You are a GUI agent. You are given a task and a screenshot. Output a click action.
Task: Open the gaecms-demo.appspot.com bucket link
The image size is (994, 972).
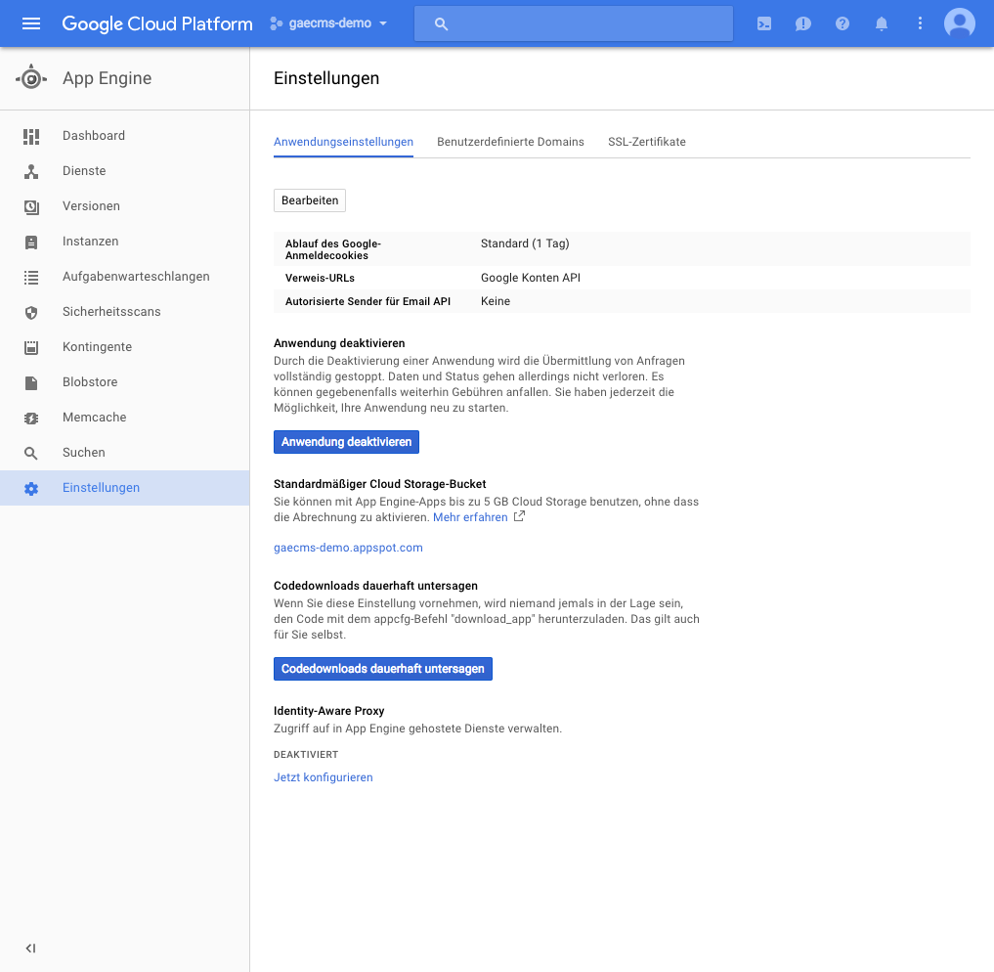point(348,548)
